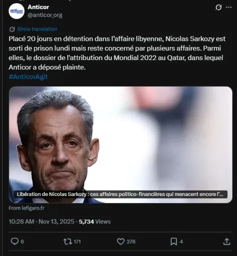The image size is (237, 256).
Task: Open the From lefigaro.fr source link
Action: click(x=27, y=208)
